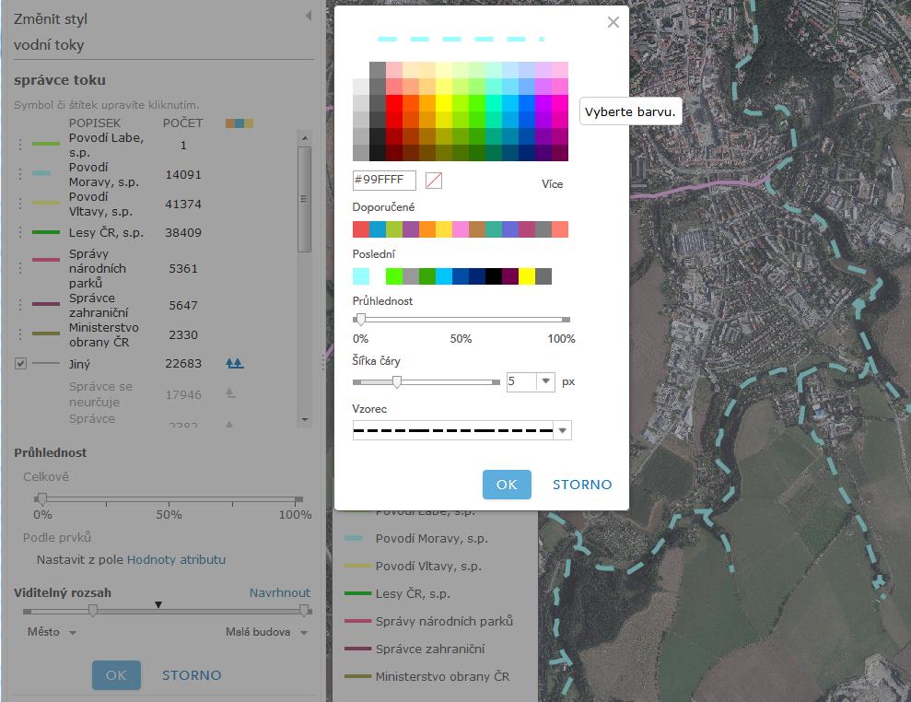Click the Průhlednost slider handle in the color dialog

[361, 319]
